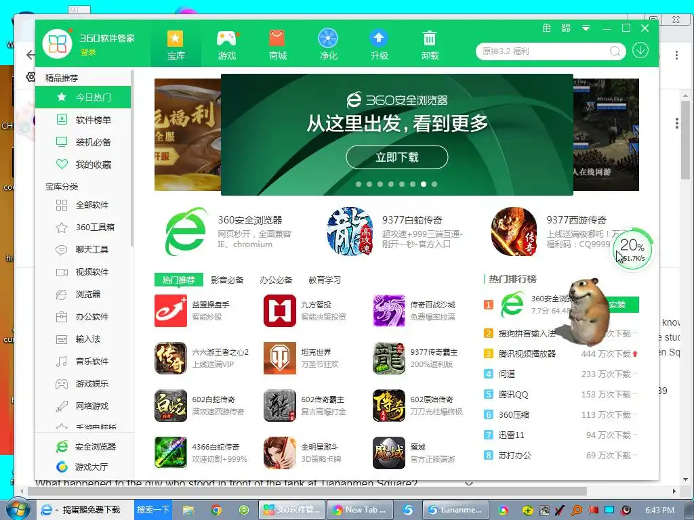Switch to the New Tab taskbar window
The image size is (694, 520).
click(x=361, y=510)
